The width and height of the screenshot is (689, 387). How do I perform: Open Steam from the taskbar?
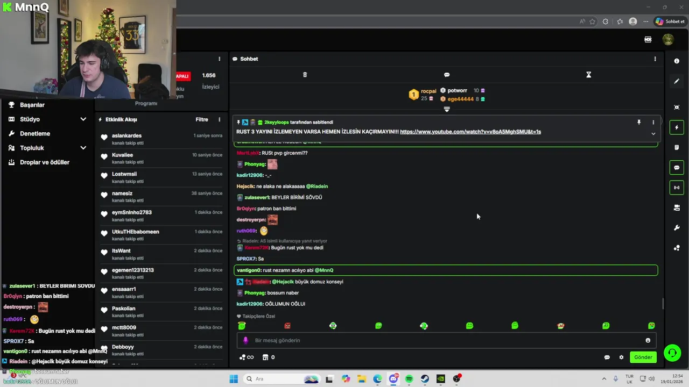coord(425,379)
